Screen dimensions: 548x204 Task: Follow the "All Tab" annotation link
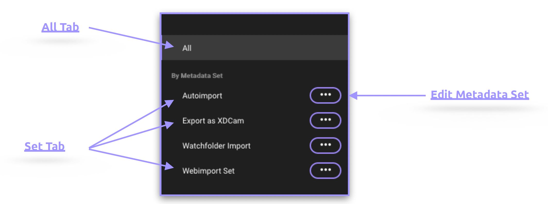(60, 27)
